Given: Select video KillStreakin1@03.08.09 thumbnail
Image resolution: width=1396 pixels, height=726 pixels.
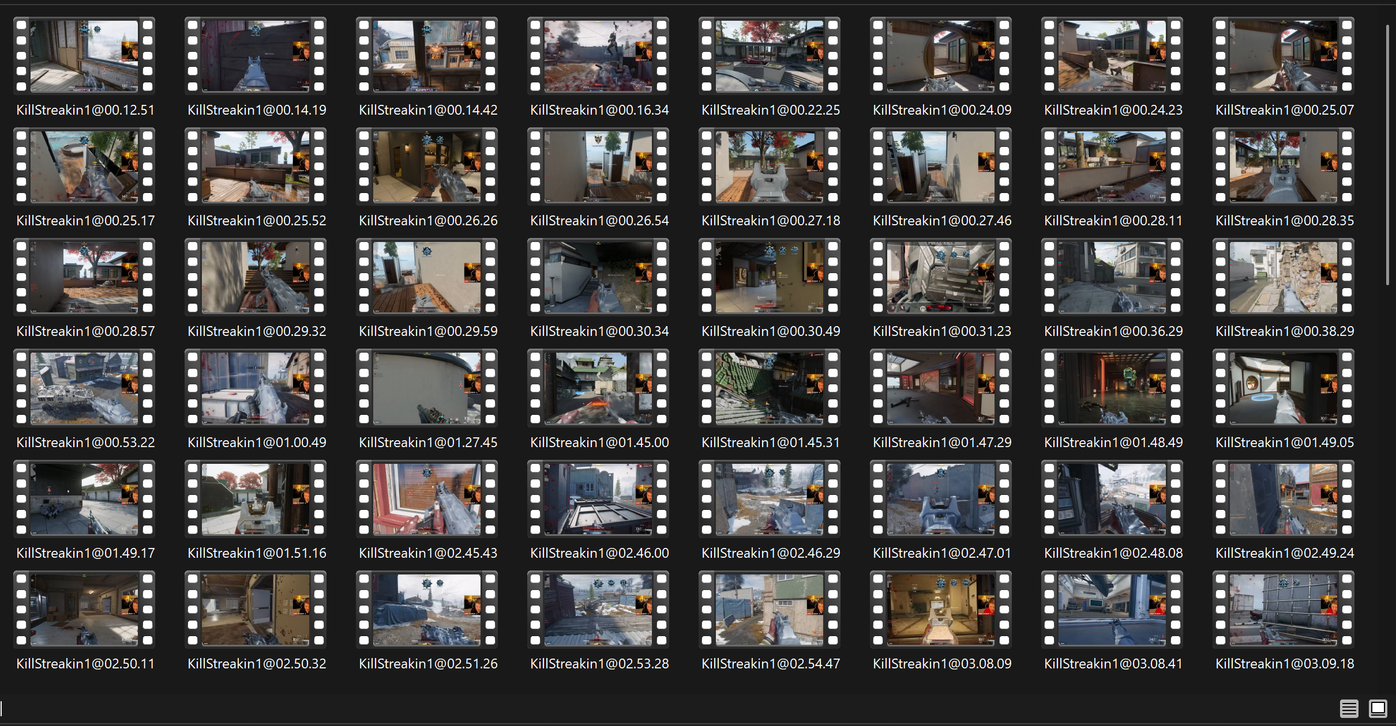Looking at the screenshot, I should pos(941,610).
